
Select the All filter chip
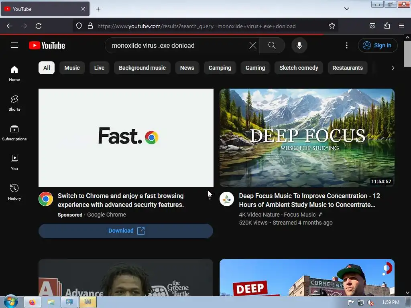(47, 68)
